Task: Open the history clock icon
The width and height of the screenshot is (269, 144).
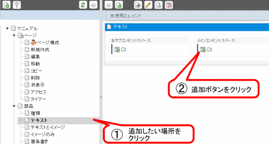Action: click(168, 5)
